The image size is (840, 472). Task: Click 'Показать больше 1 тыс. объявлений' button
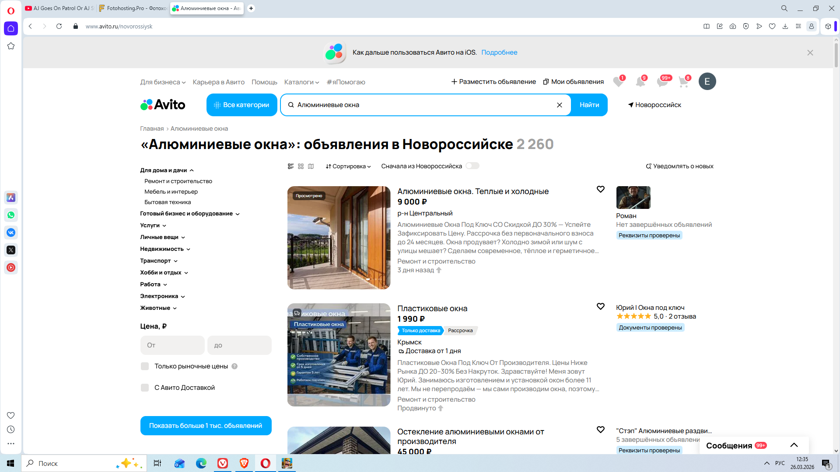tap(206, 426)
